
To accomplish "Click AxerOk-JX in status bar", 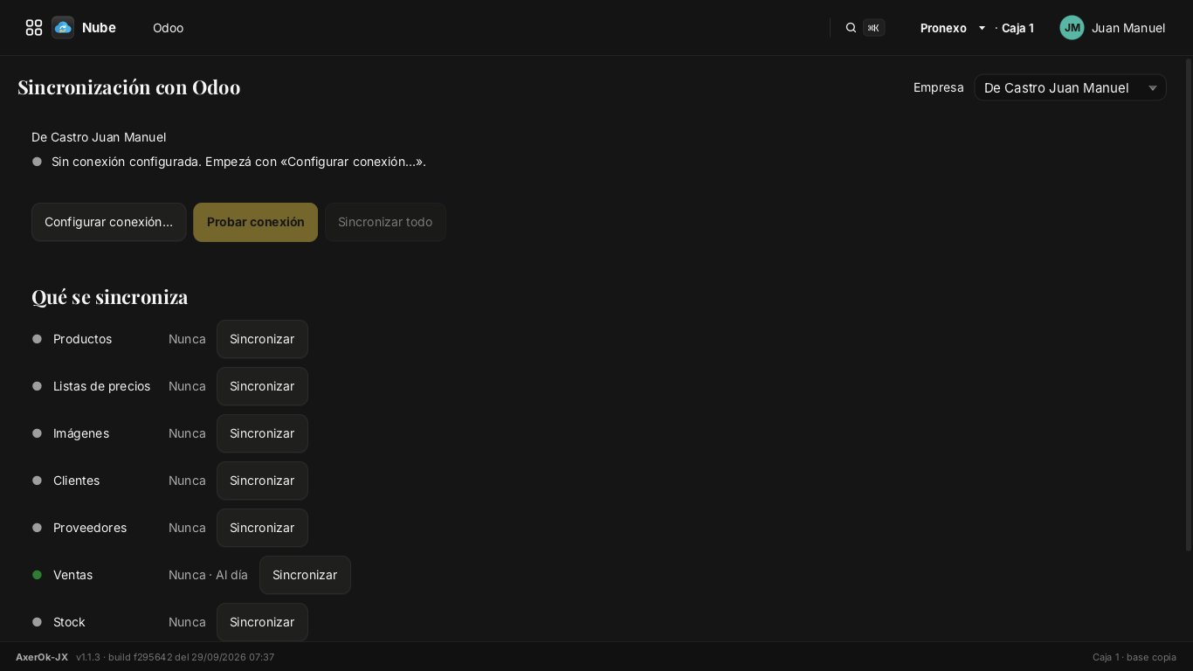I will point(42,657).
